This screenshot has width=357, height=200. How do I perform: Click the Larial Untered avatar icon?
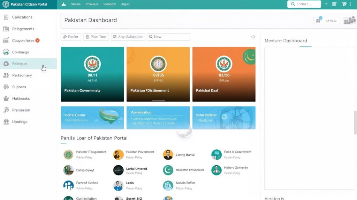(x=119, y=170)
